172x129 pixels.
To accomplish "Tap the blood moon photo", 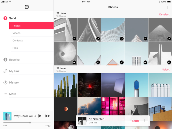I will pos(66,109).
